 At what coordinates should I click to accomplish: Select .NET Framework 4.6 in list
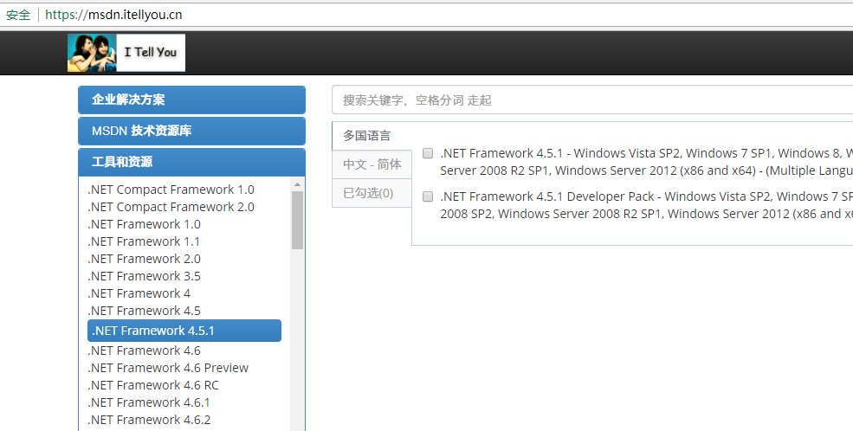[144, 351]
